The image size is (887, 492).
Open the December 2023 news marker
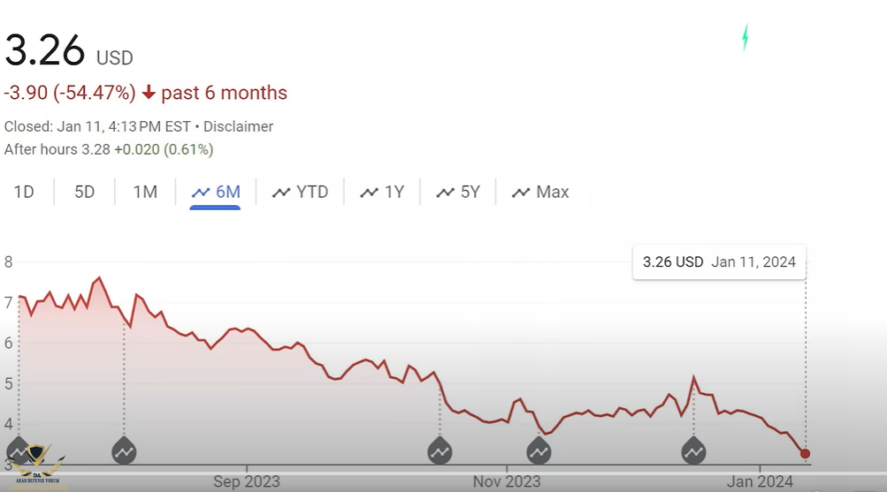tap(693, 451)
